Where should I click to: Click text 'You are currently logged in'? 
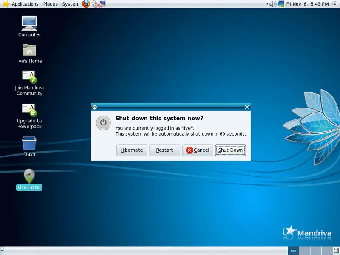tap(155, 128)
